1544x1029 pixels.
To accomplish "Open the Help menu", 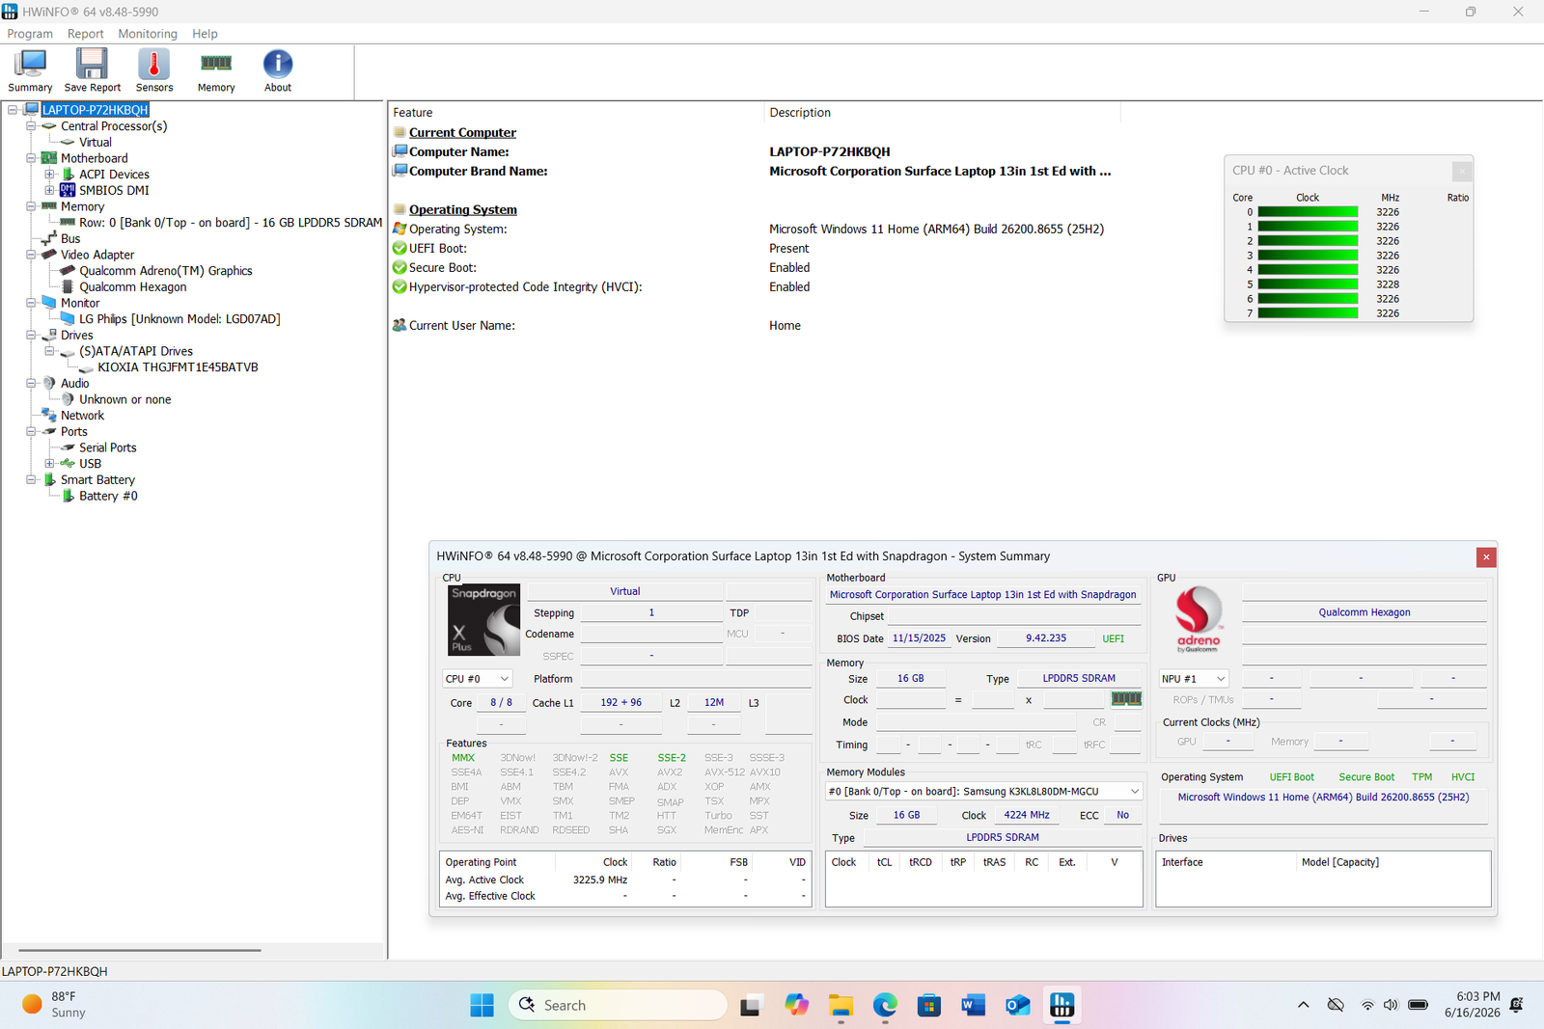I will (205, 34).
